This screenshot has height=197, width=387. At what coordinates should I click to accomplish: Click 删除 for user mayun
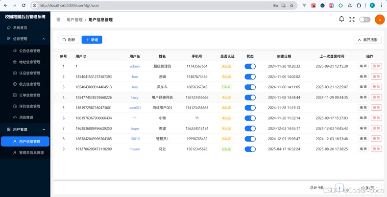point(376,149)
